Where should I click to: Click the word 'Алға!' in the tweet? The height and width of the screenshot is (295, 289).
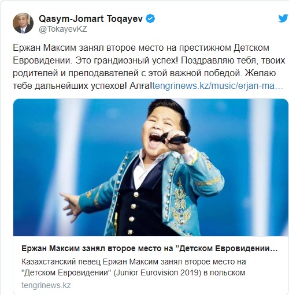(141, 86)
